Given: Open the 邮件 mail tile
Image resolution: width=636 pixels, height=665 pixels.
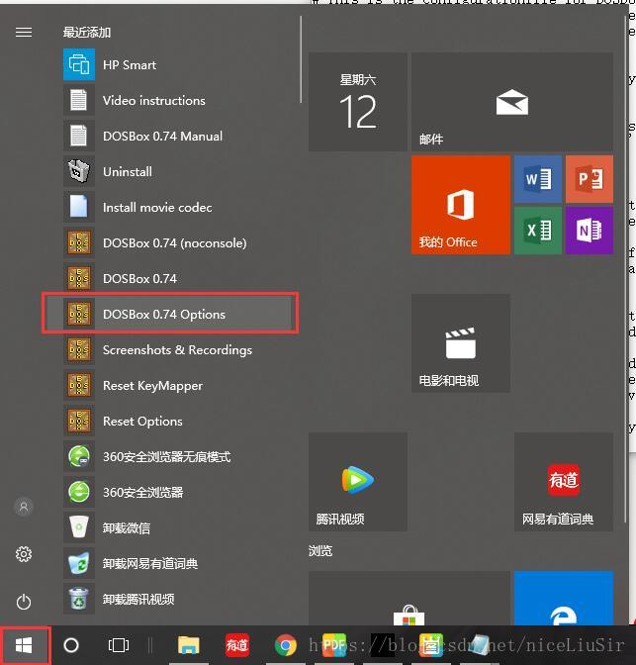Looking at the screenshot, I should pos(512,102).
